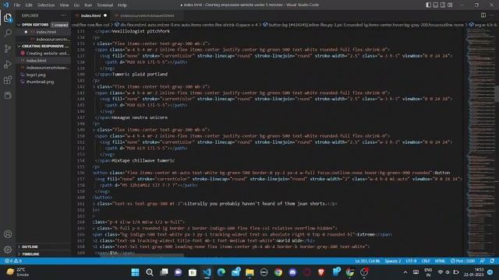This screenshot has height=280, width=499.
Task: Click the Split Editor Right icon
Action: click(x=483, y=16)
